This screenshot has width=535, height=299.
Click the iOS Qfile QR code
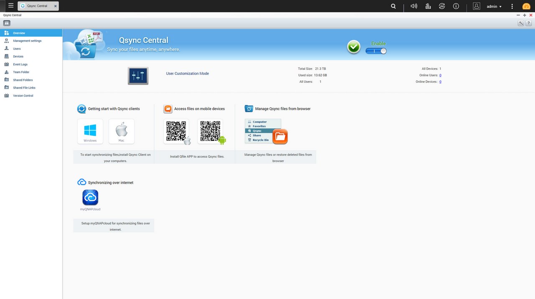(x=176, y=132)
